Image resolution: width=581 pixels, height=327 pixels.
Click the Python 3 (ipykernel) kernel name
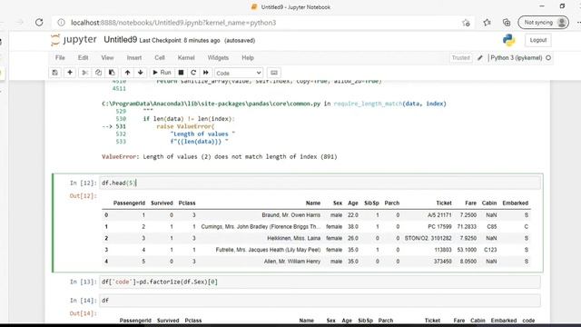517,58
